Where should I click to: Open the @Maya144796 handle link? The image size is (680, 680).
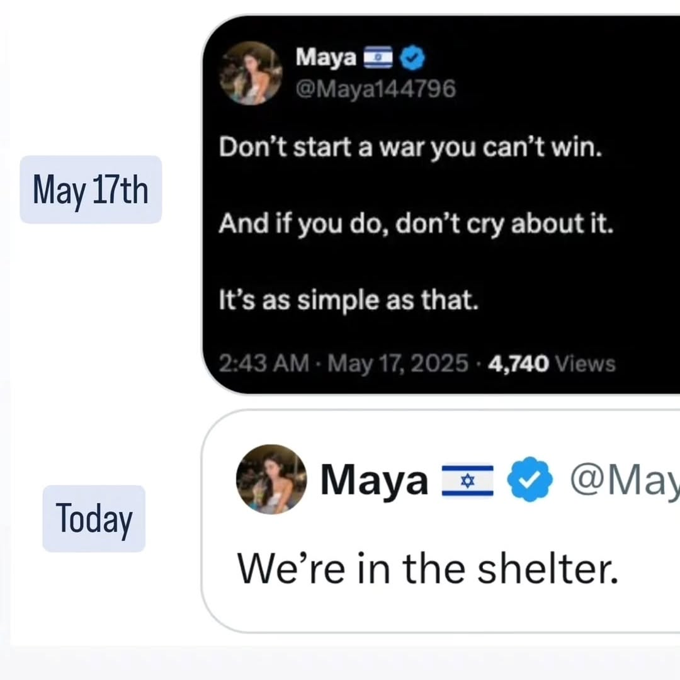[x=375, y=89]
